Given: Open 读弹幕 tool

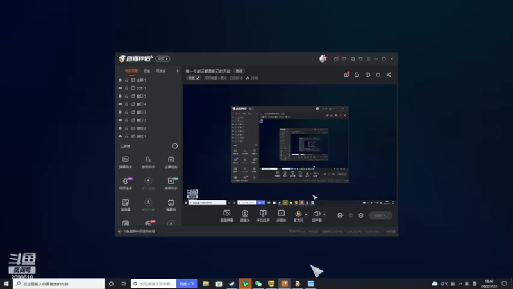Looking at the screenshot, I should [x=125, y=204].
